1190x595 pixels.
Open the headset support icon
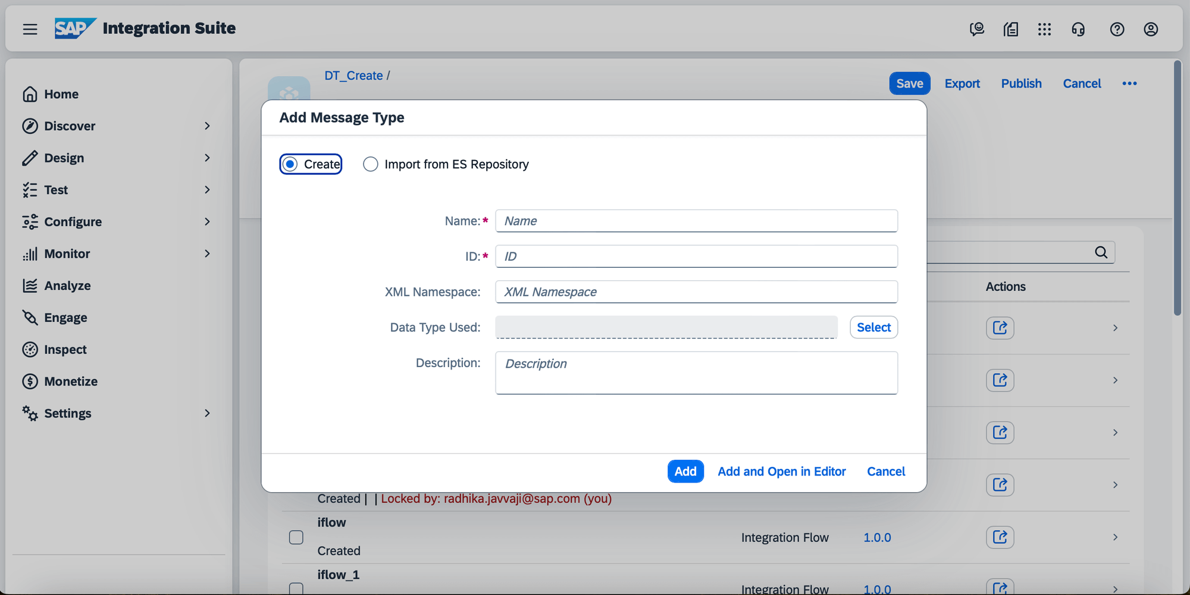tap(1078, 29)
